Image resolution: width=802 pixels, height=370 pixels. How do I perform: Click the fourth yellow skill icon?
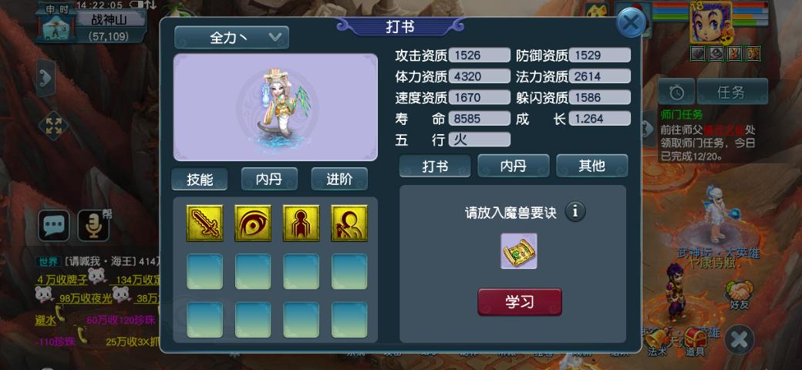(x=349, y=223)
